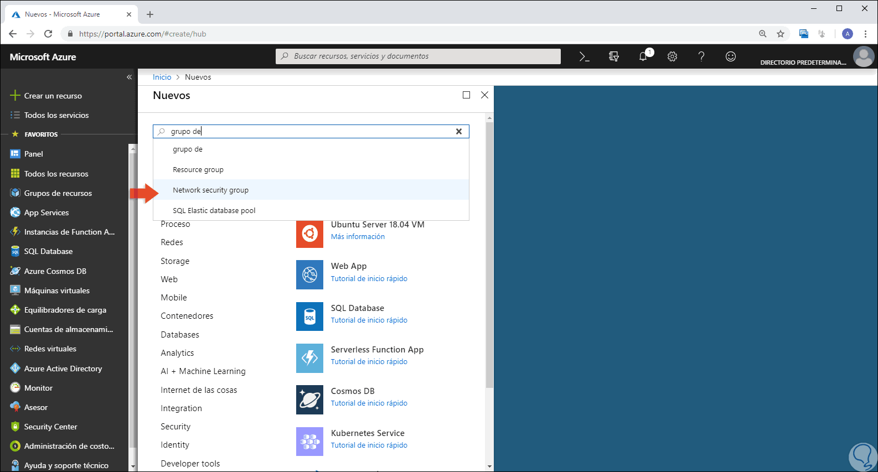Open Chrome zoom indicator icon

[763, 34]
